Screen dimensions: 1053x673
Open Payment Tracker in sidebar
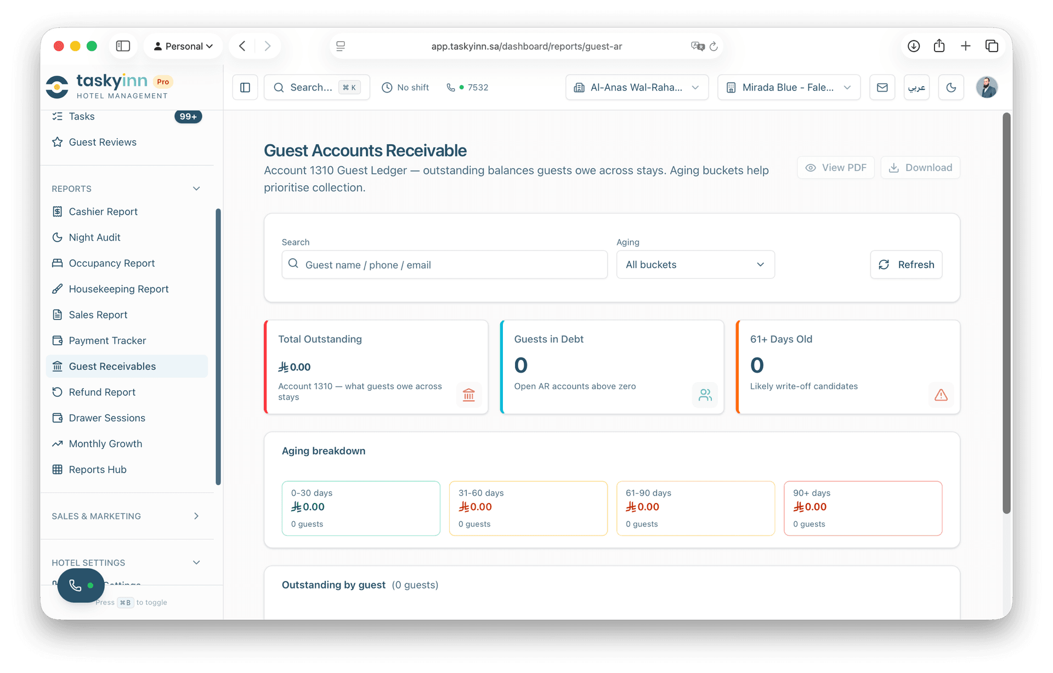tap(107, 340)
